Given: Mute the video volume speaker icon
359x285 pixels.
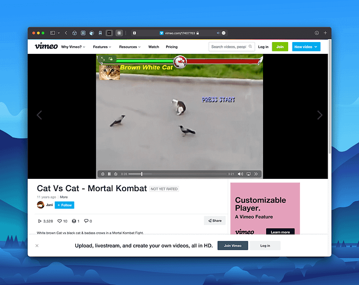Looking at the screenshot, I should (x=241, y=174).
